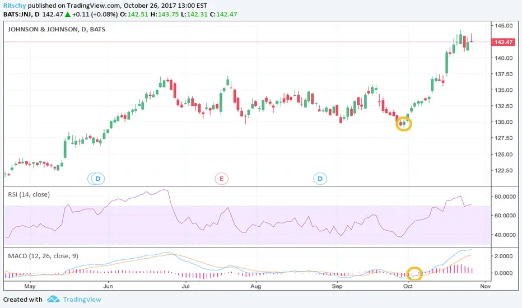The width and height of the screenshot is (522, 308).
Task: Click the O:142.51 open value
Action: [x=134, y=15]
